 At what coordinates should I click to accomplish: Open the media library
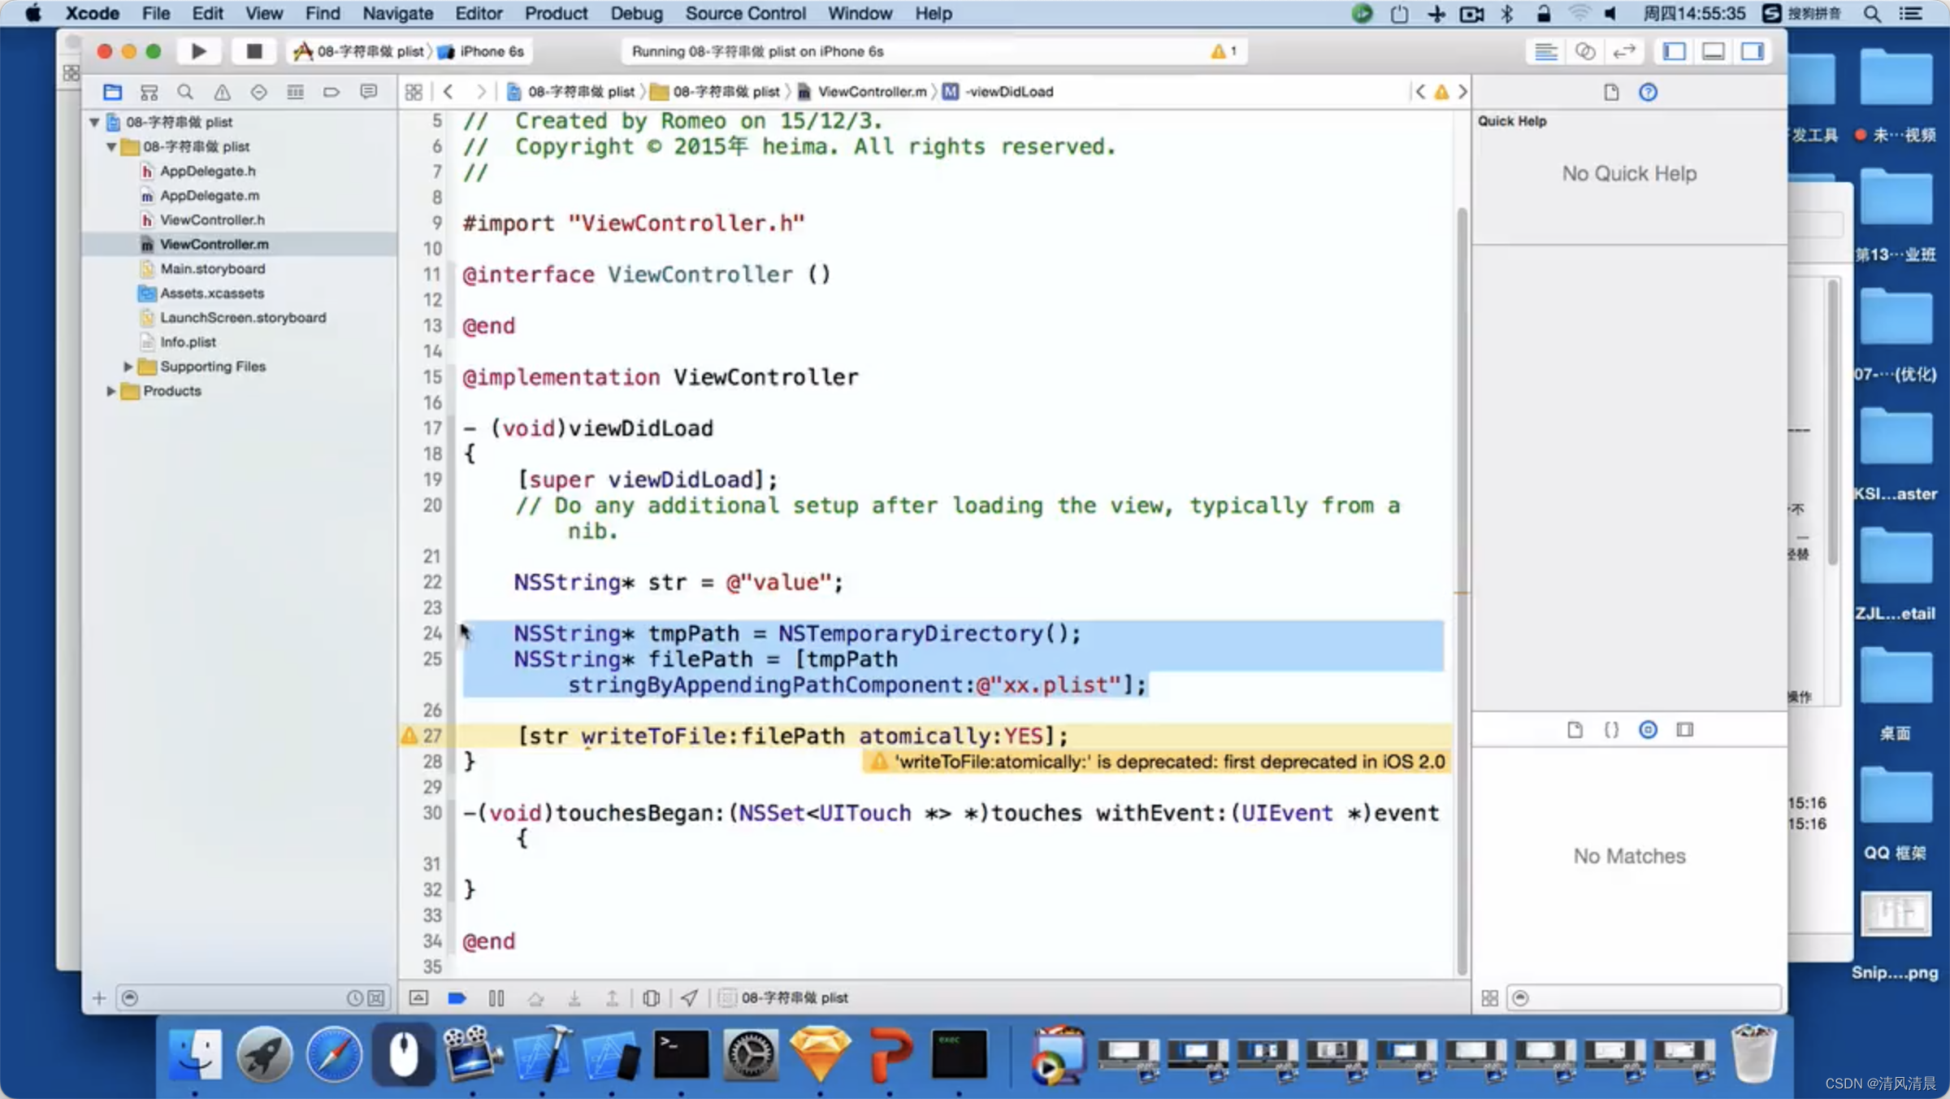click(1685, 729)
